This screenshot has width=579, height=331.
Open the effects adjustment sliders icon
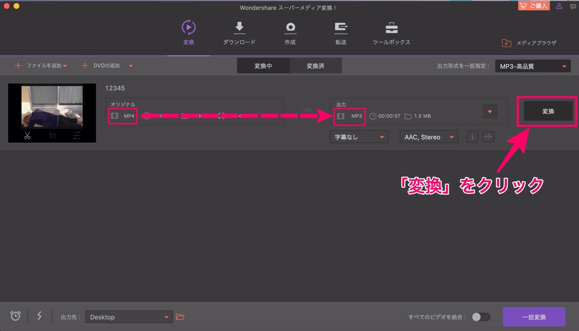click(77, 136)
